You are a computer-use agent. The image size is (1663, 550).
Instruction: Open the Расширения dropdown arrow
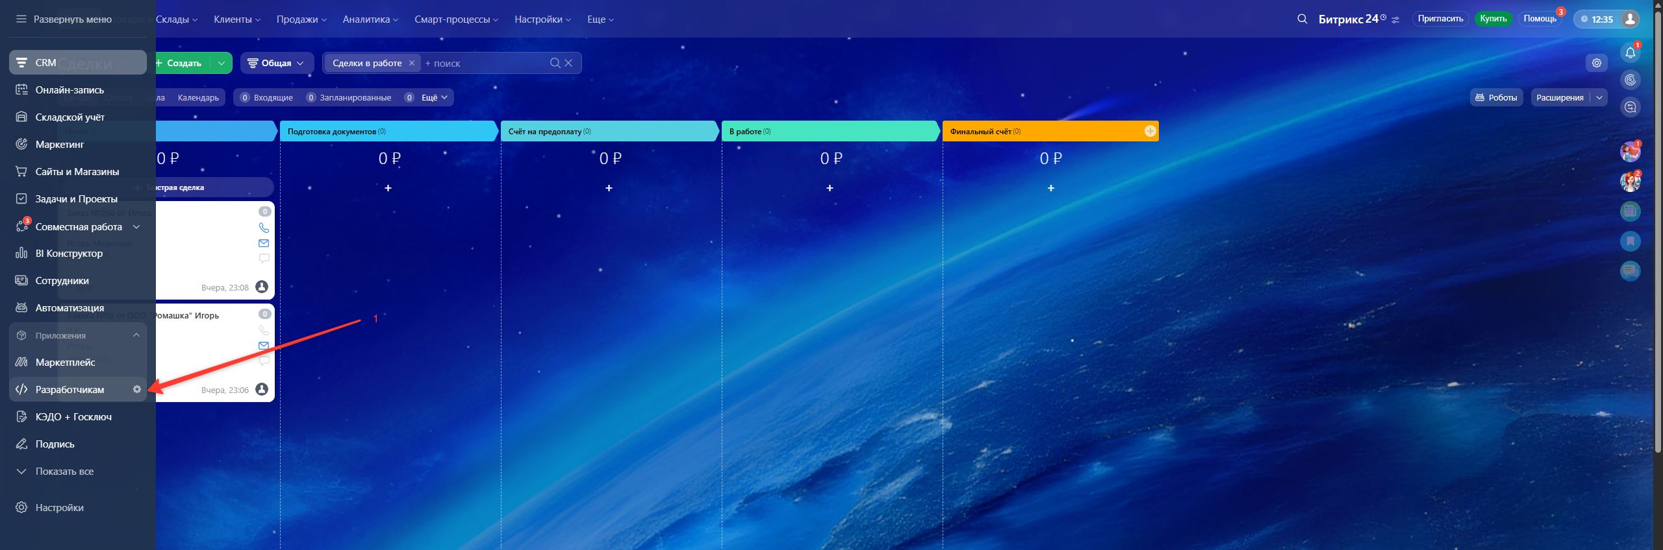[x=1599, y=97]
